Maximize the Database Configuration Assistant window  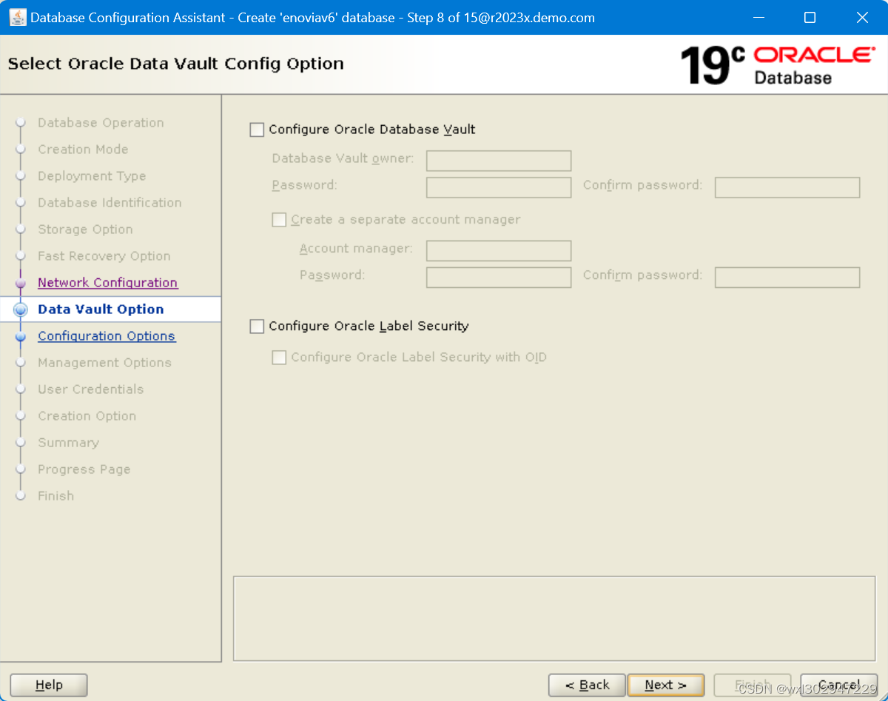(x=810, y=17)
